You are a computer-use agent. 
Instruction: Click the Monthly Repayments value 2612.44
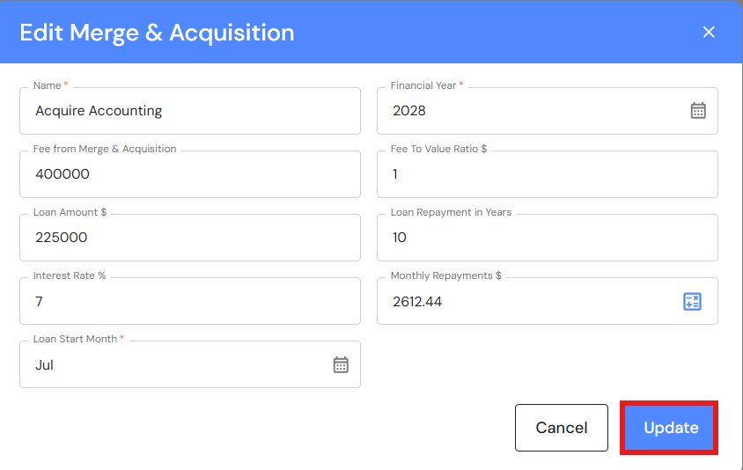pos(418,302)
